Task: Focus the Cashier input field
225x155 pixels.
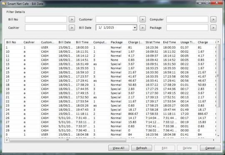Action: click(x=46, y=27)
